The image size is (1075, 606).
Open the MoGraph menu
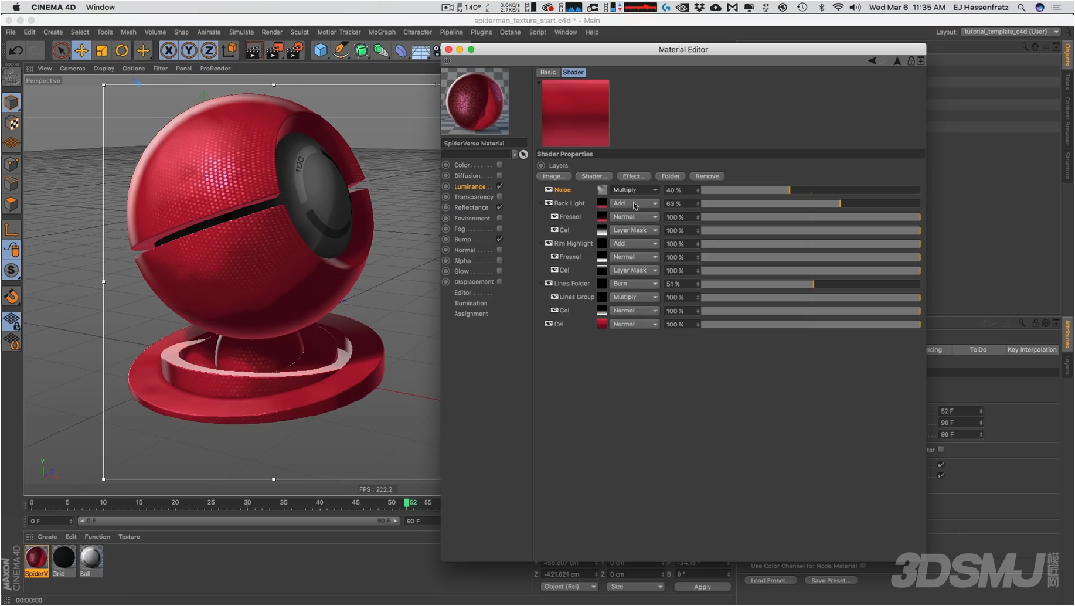(x=382, y=32)
